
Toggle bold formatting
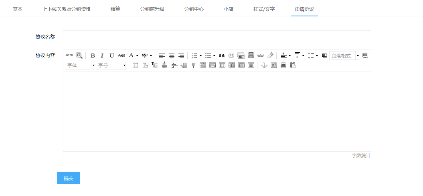click(93, 55)
